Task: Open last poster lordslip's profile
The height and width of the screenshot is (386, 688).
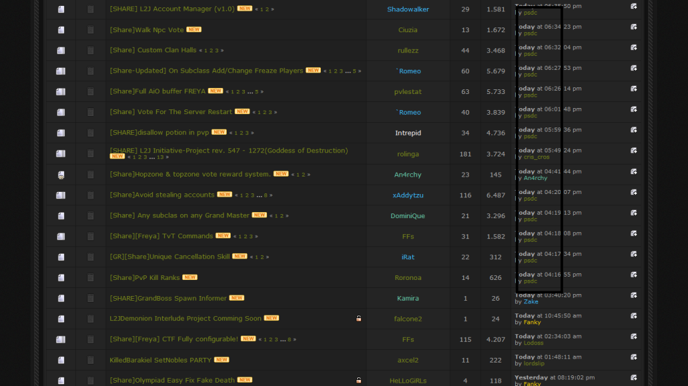Action: click(534, 363)
